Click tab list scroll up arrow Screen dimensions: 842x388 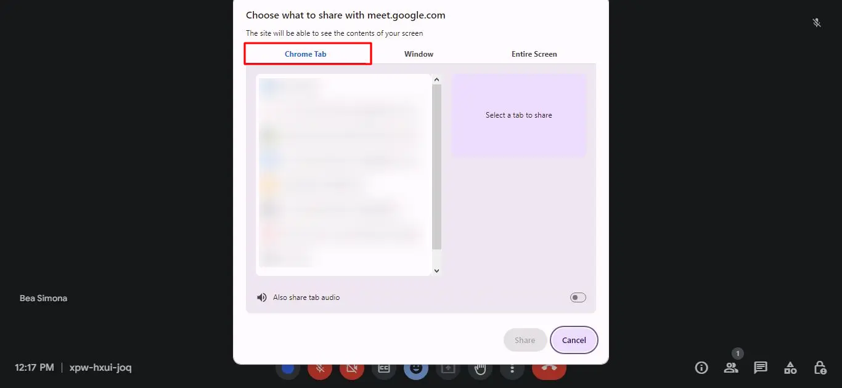click(x=437, y=79)
